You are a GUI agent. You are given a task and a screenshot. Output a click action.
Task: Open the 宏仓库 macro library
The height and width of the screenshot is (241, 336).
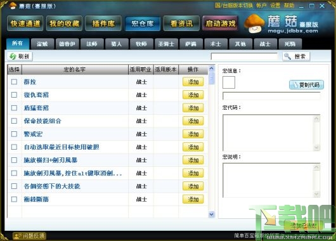pos(143,23)
